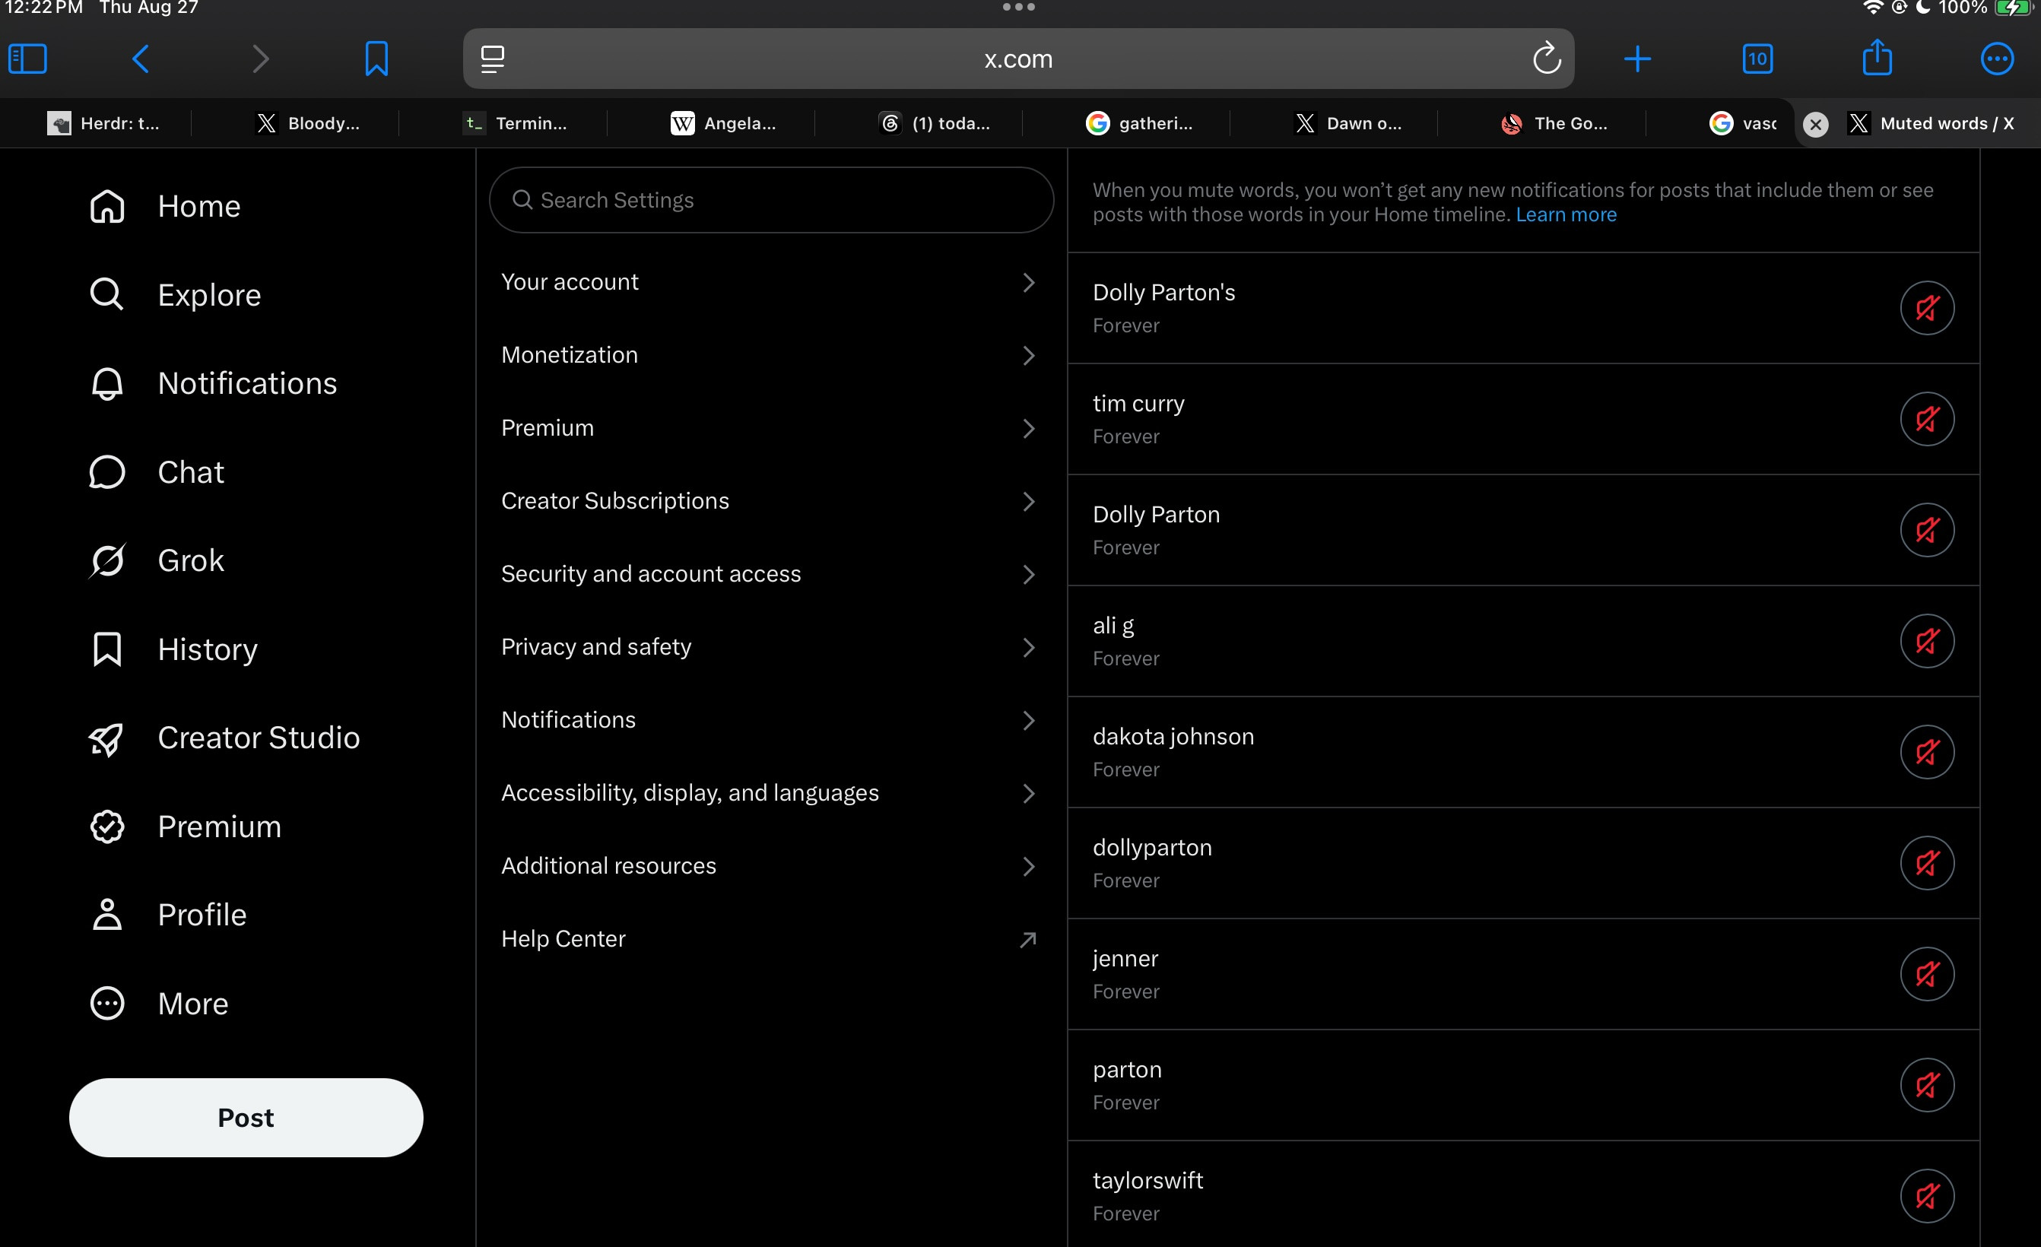Expand Creator Subscriptions chevron
The height and width of the screenshot is (1247, 2041).
click(1029, 501)
